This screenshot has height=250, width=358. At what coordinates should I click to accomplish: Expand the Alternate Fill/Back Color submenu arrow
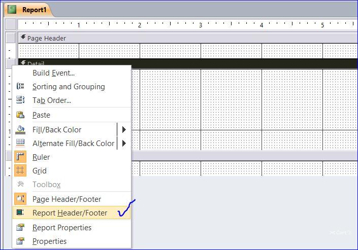pos(123,144)
